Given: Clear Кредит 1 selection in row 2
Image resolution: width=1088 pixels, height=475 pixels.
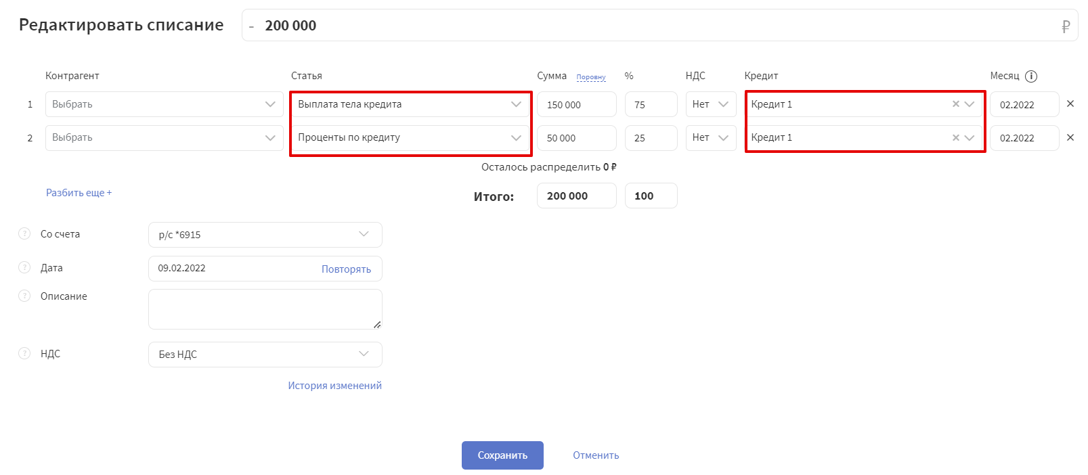Looking at the screenshot, I should [956, 137].
